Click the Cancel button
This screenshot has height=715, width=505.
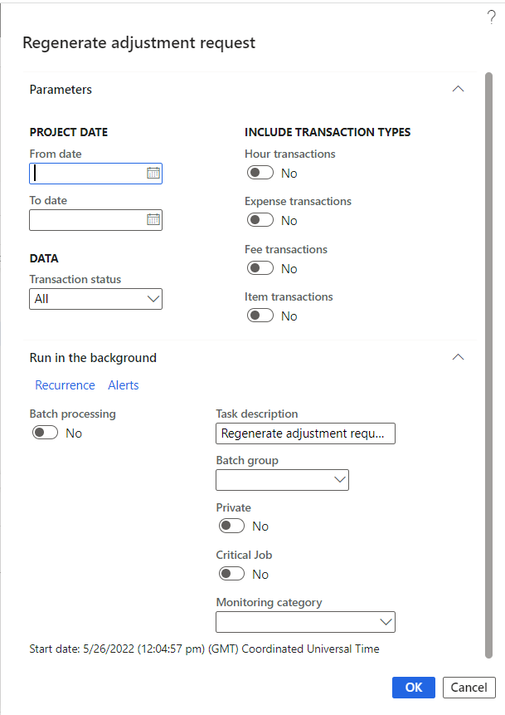click(x=469, y=687)
